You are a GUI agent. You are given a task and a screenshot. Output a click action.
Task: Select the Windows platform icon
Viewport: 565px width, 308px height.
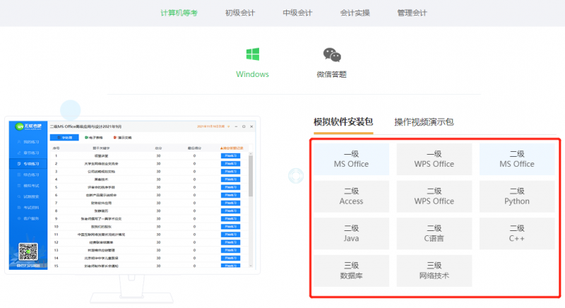point(253,54)
